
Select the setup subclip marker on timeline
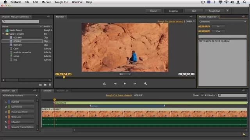(x=127, y=106)
